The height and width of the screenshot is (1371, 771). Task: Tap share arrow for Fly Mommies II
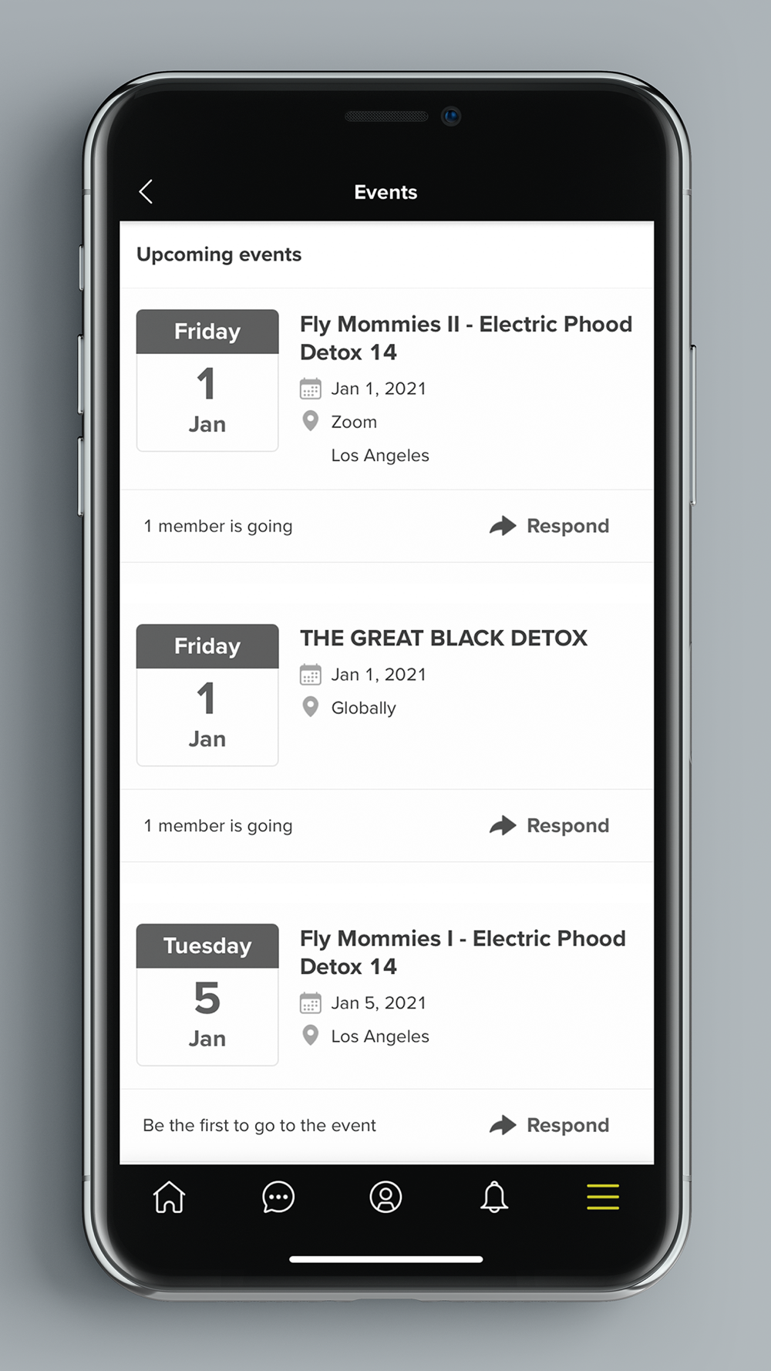point(503,526)
